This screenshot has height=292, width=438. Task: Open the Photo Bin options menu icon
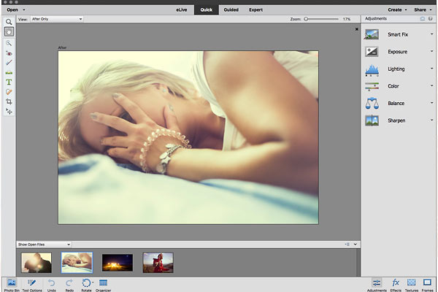(347, 245)
